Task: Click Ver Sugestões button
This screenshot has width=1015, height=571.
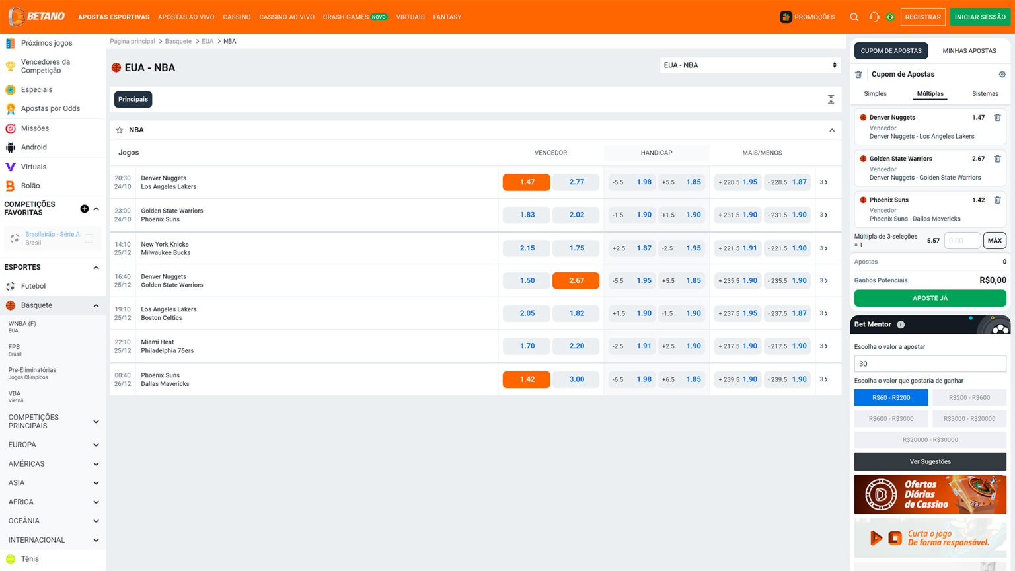Action: point(930,461)
